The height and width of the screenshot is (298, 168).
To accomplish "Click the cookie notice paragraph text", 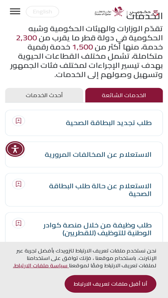I will click(x=85, y=258).
